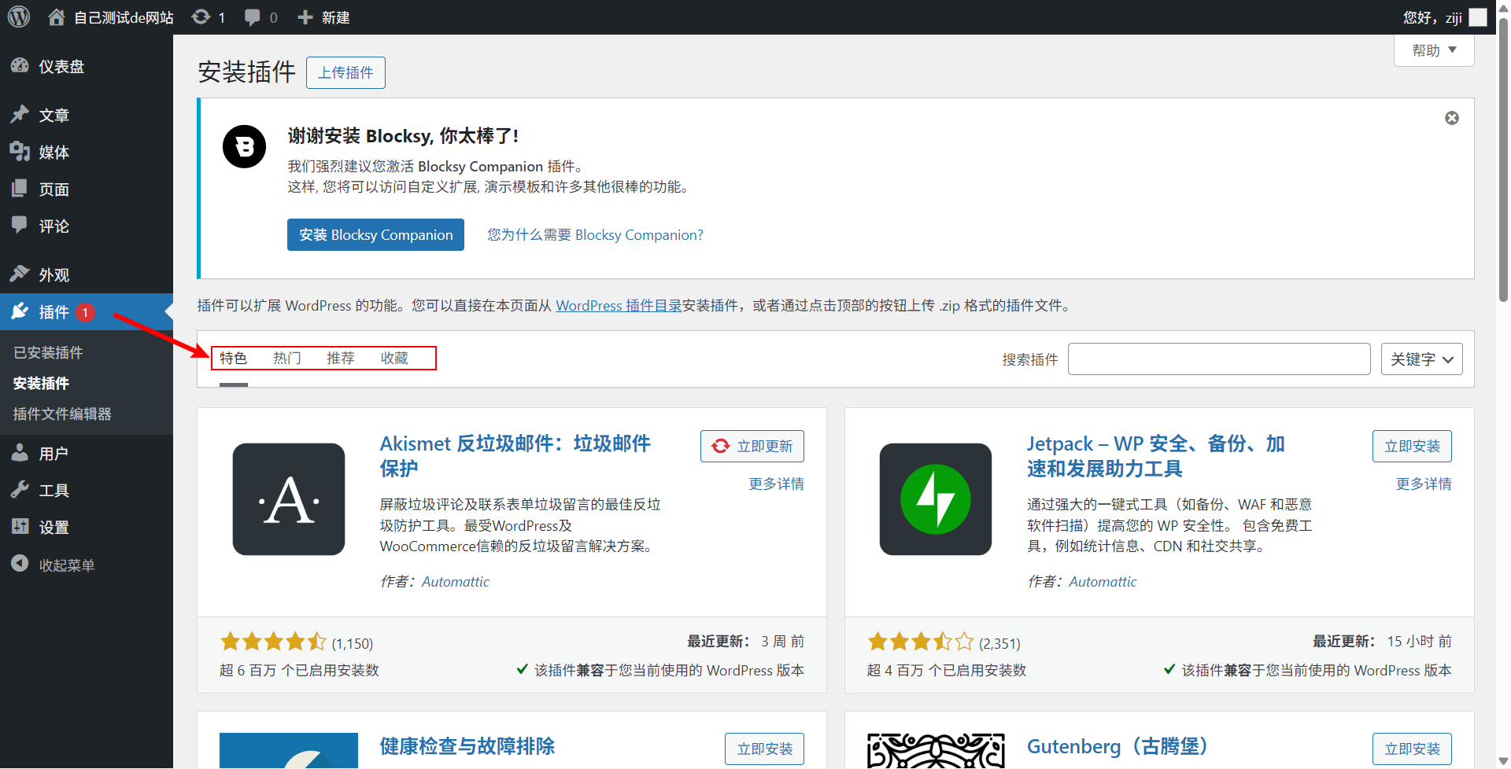Open 您为什么需要 Blocksy Companion? link
This screenshot has height=769, width=1511.
tap(595, 235)
